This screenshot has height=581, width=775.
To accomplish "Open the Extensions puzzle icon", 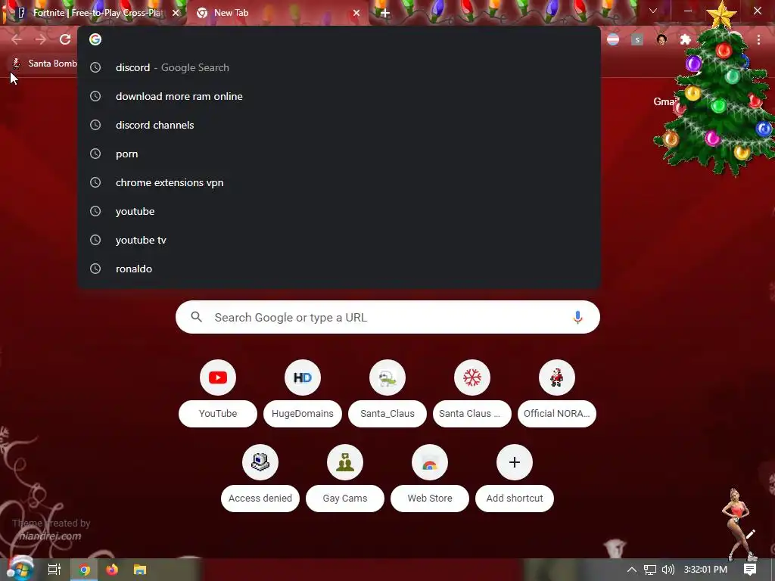I will (686, 39).
